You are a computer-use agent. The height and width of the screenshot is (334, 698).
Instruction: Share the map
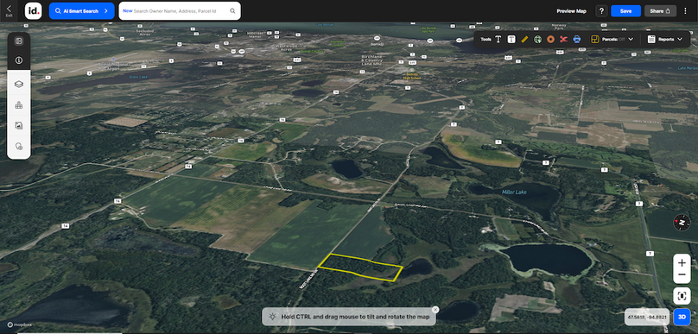[x=660, y=11]
